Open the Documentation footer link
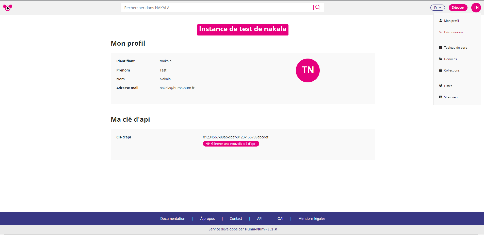The image size is (484, 235). pyautogui.click(x=173, y=219)
